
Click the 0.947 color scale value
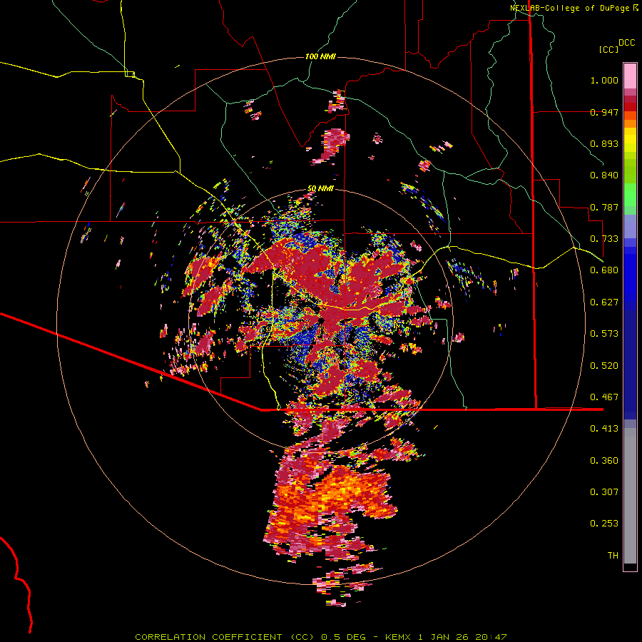click(x=604, y=112)
